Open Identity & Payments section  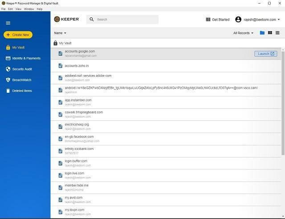(x=23, y=58)
